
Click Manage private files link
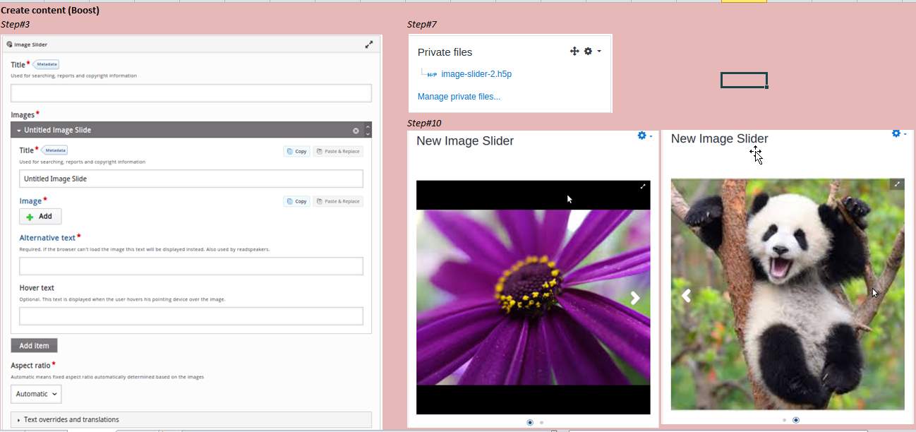coord(459,97)
